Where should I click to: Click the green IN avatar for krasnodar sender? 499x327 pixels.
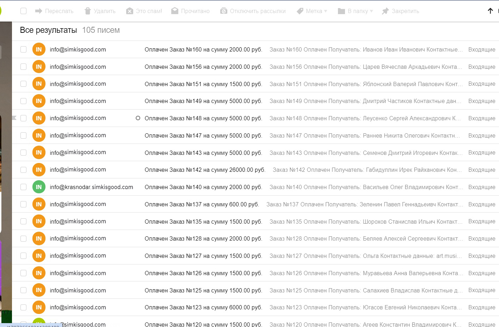tap(39, 187)
